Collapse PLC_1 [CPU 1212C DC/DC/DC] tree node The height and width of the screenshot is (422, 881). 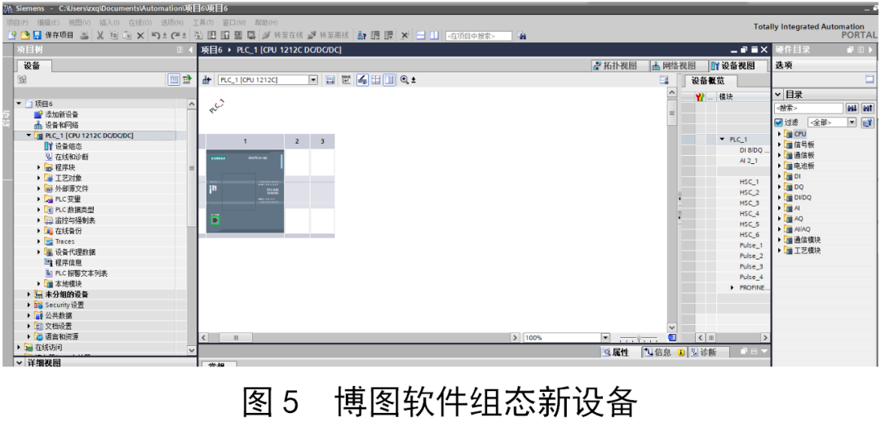coord(29,135)
